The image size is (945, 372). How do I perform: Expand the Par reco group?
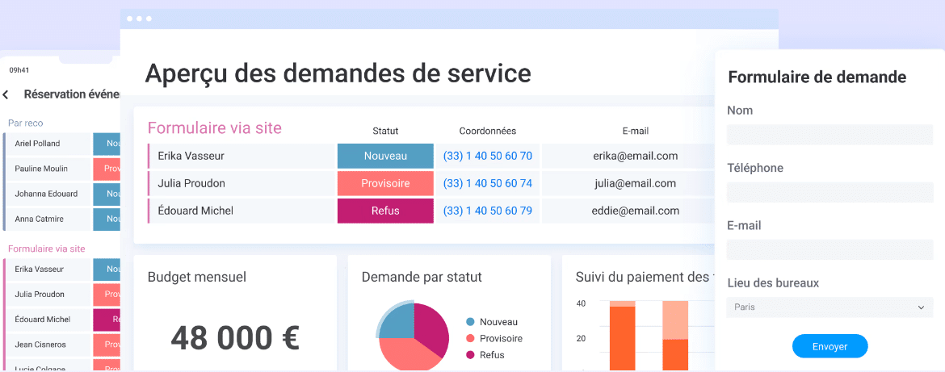point(26,123)
